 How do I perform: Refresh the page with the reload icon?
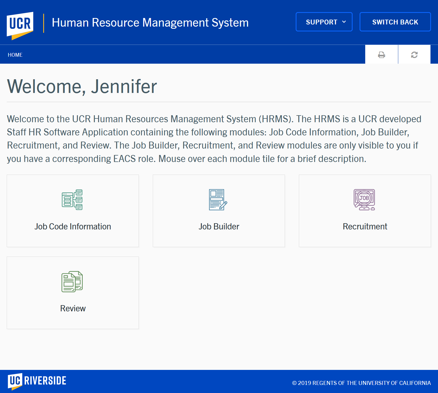click(x=414, y=55)
